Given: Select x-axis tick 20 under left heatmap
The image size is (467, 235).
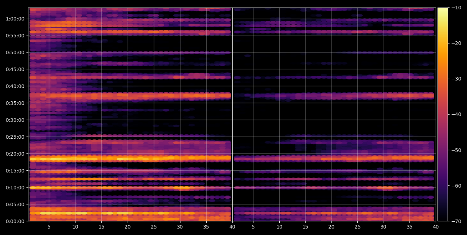Looking at the screenshot, I should [128, 227].
